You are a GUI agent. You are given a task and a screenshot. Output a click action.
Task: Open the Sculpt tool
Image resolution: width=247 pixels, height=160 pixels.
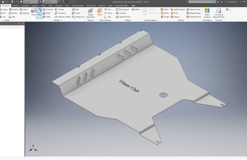165,17
